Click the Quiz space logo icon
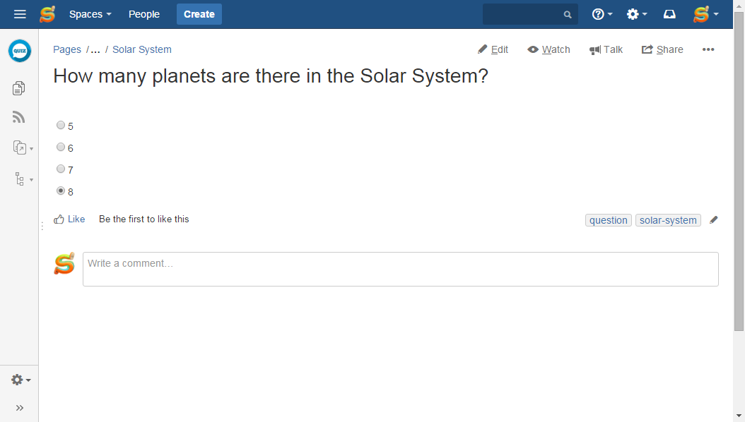Screen dimensions: 745x422 coord(20,51)
